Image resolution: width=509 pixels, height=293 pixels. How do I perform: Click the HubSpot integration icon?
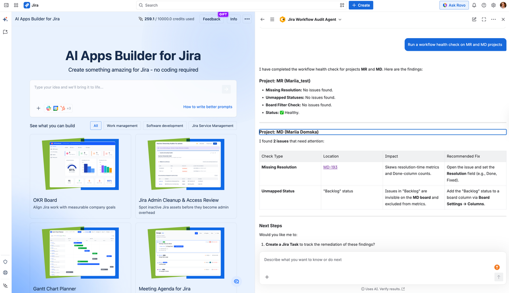coord(63,108)
